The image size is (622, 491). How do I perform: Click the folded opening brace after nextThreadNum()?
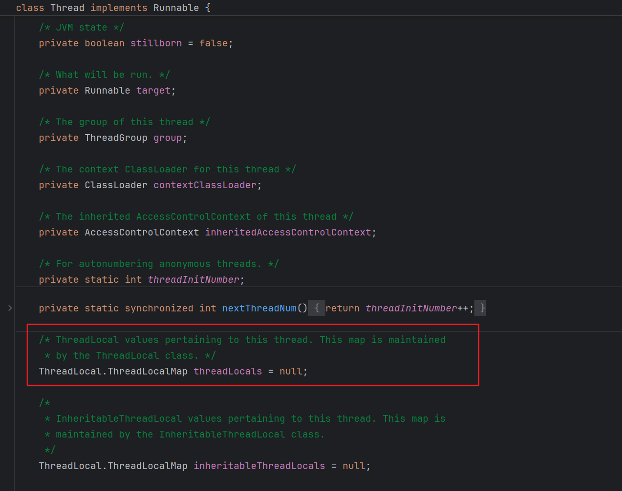tap(316, 308)
